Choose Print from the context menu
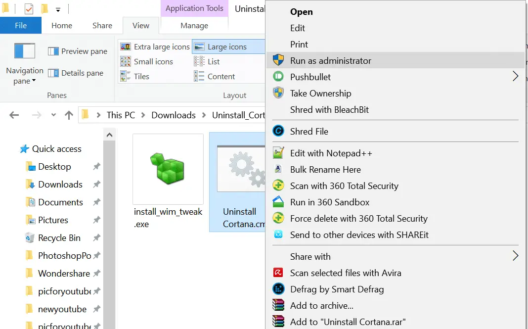 [396, 44]
